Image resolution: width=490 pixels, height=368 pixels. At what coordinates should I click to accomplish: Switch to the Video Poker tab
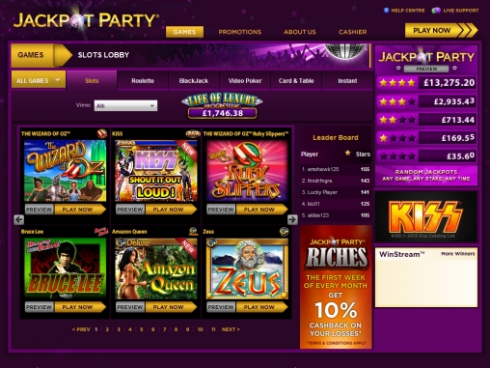click(x=245, y=81)
